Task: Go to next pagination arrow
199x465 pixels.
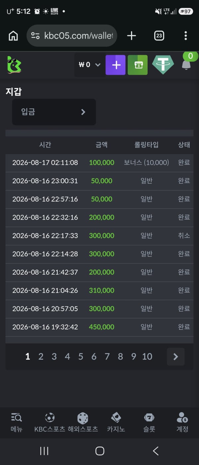Action: 176,357
